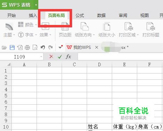The image size is (163, 131).
Task: Click the 纸张大小 paper size icon
Action: [107, 27]
